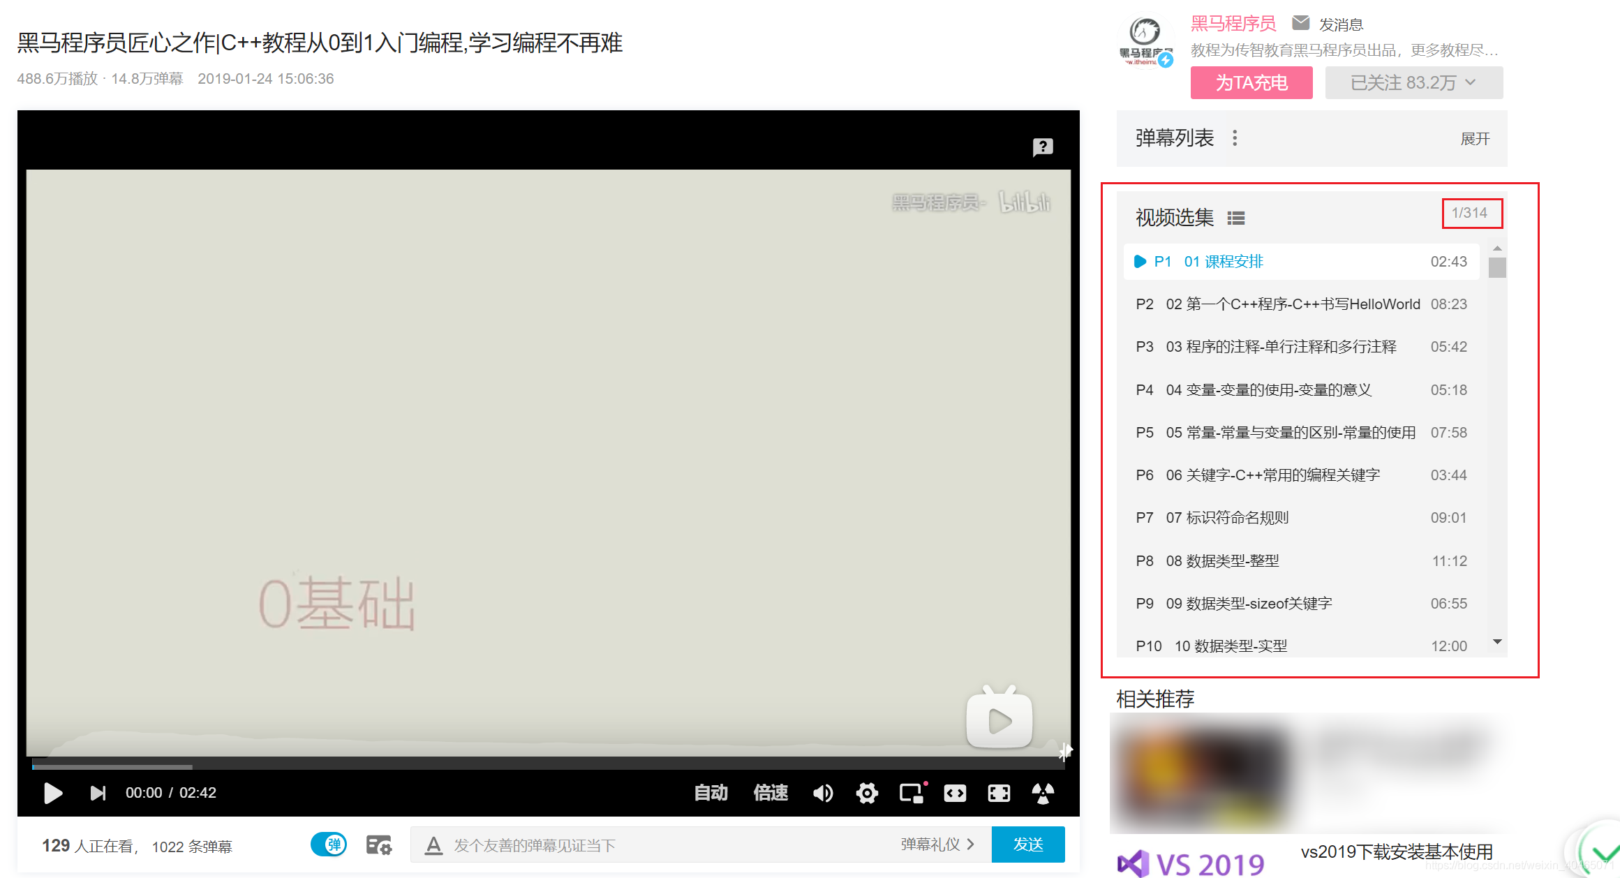Open the 已关注 83.2万 dropdown

(x=1413, y=82)
